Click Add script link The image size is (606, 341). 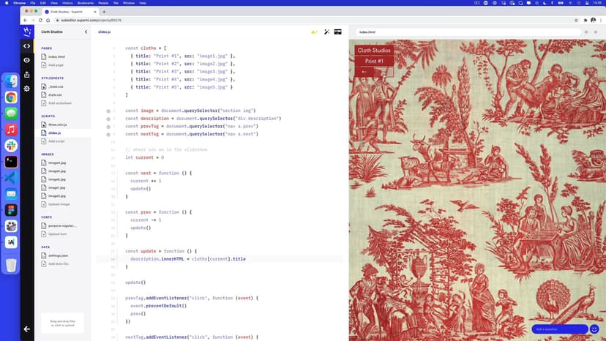pos(56,140)
